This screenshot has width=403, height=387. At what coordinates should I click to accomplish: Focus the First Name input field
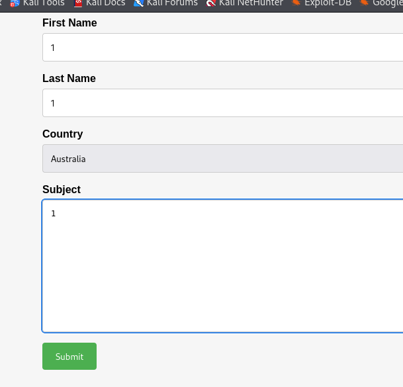coord(222,47)
